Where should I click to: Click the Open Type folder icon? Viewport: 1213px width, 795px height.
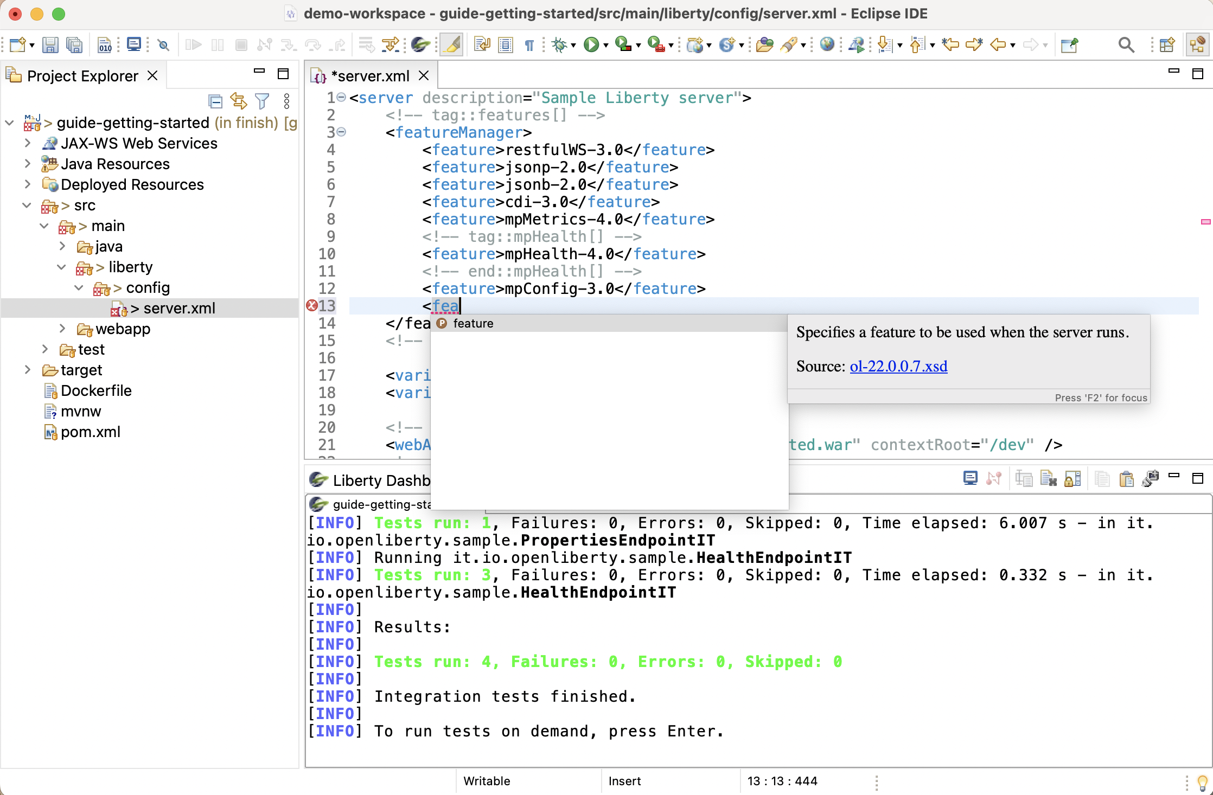point(764,44)
